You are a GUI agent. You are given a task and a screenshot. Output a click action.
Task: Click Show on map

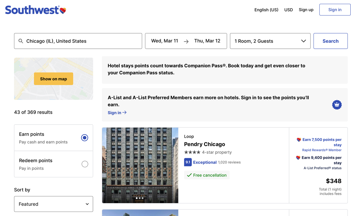54,79
